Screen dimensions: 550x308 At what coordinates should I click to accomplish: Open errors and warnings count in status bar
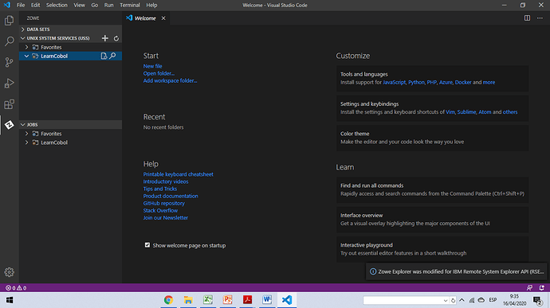click(16, 287)
